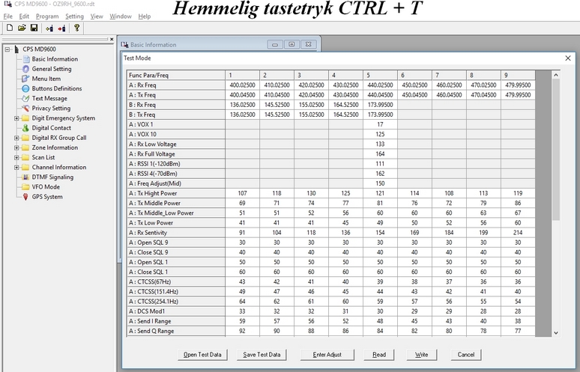The image size is (580, 372).
Task: Click the Enter Adjust button
Action: coord(327,355)
